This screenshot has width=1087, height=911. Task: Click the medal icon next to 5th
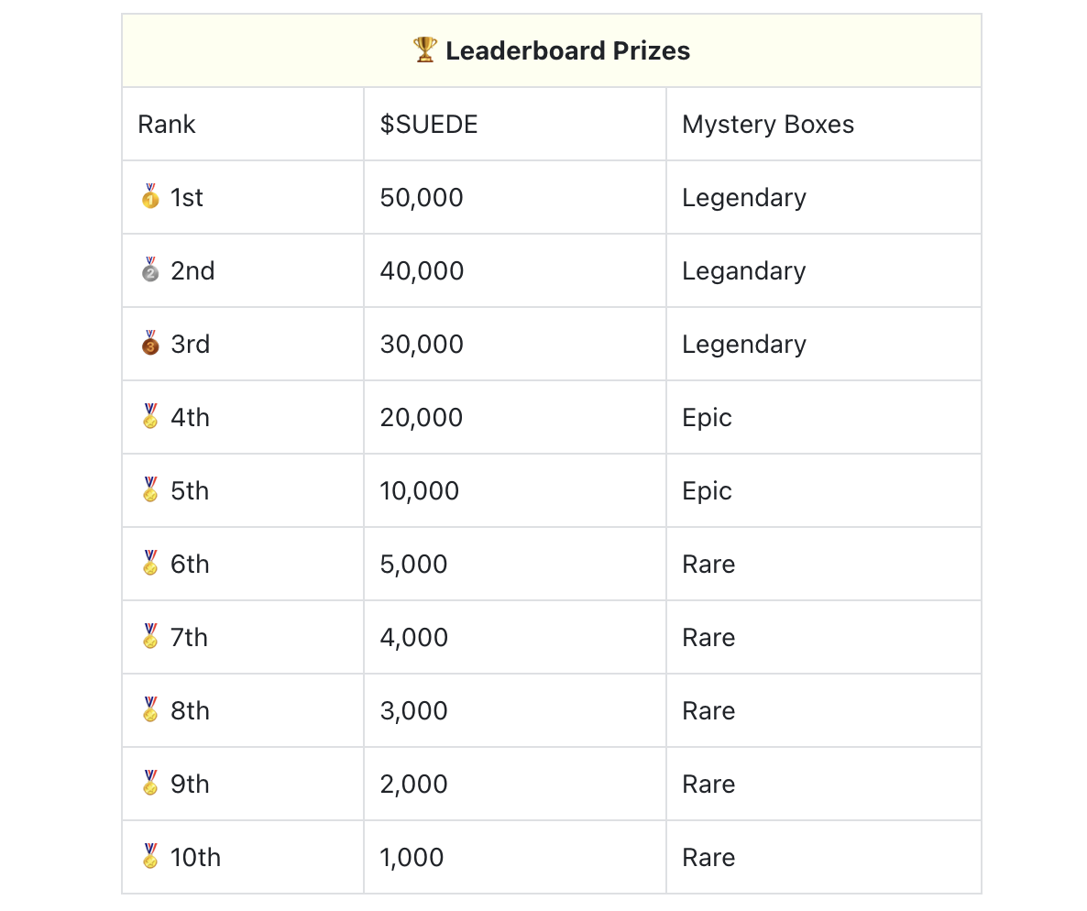pos(150,490)
